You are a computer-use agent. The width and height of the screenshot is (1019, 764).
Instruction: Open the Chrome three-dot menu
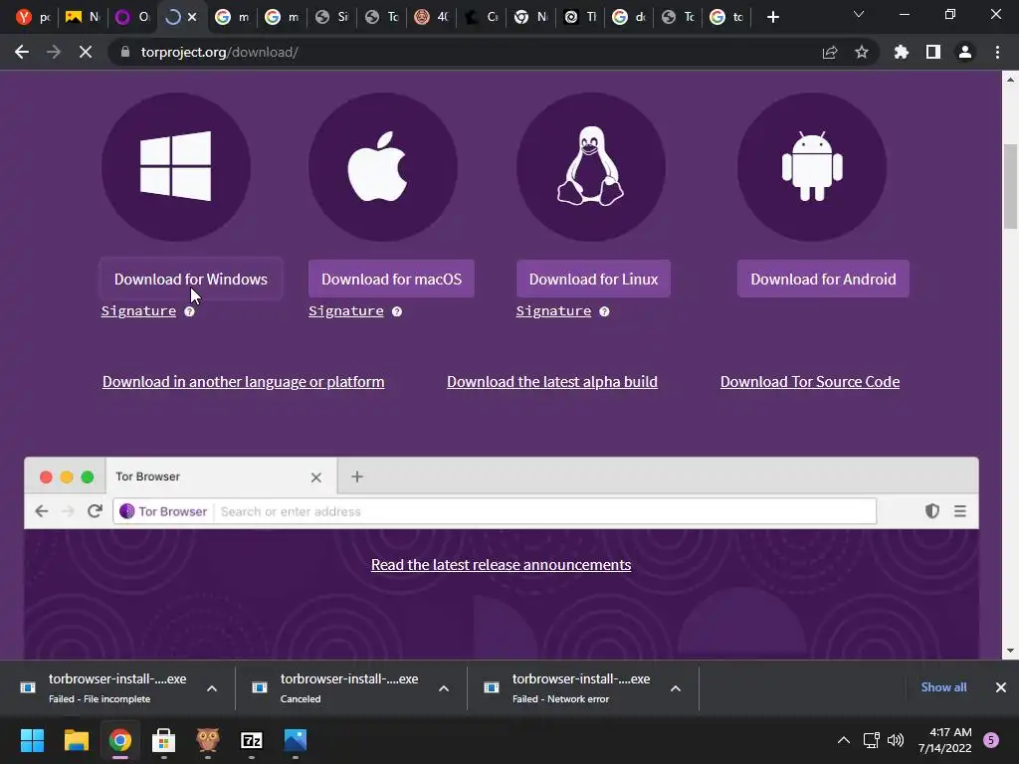(x=997, y=52)
